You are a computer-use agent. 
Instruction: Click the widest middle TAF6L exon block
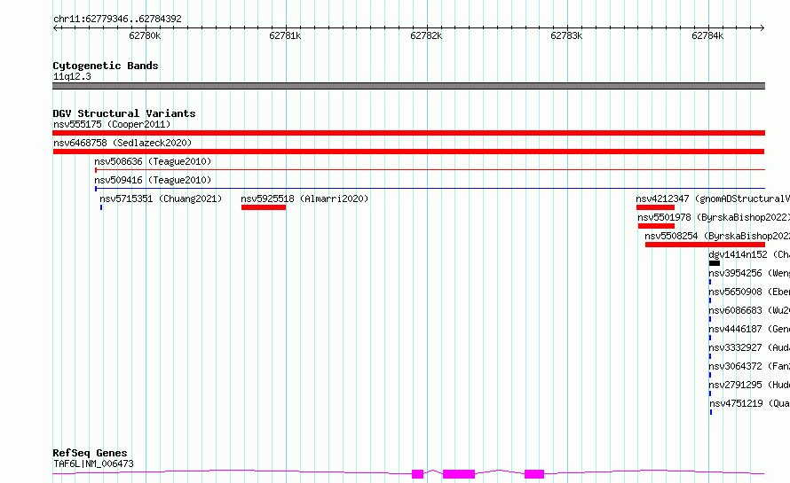click(459, 474)
